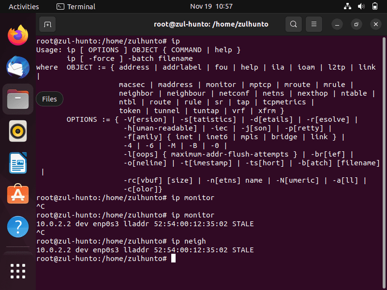Viewport: 387px width, 290px height.
Task: Open the Help application
Action: coord(18,227)
